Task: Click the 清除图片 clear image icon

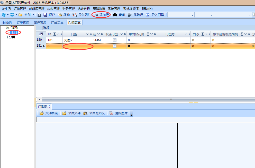Action: [111, 113]
